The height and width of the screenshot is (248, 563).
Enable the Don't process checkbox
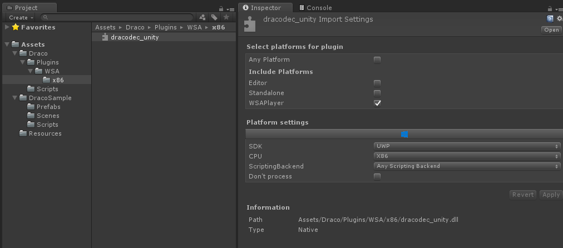tap(377, 177)
